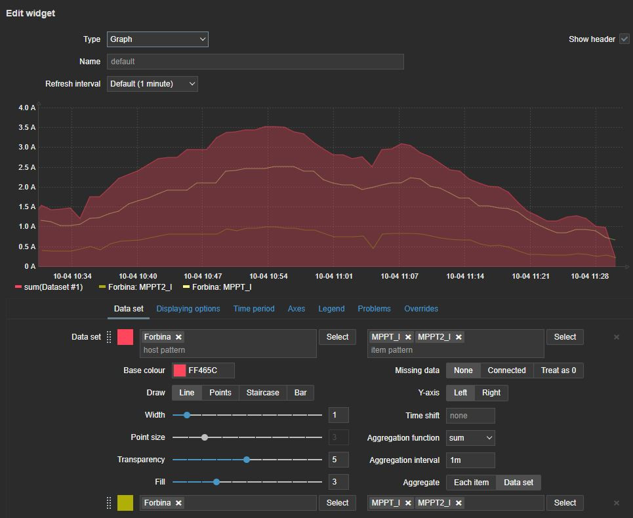Click the widget Name input field
633x518 pixels.
click(255, 62)
